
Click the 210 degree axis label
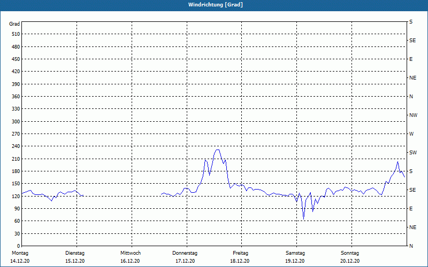point(16,159)
